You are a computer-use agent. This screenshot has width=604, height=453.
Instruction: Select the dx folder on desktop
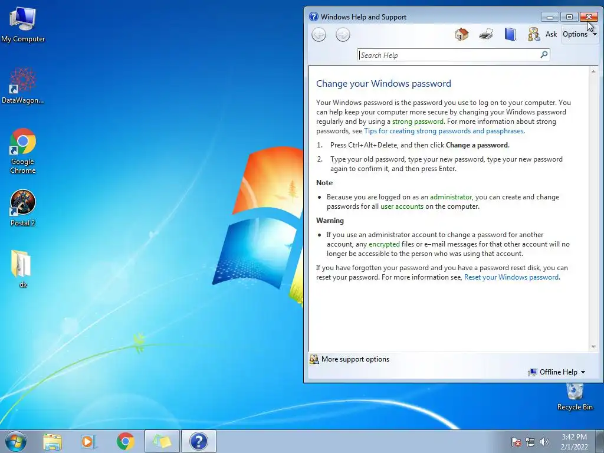[22, 268]
